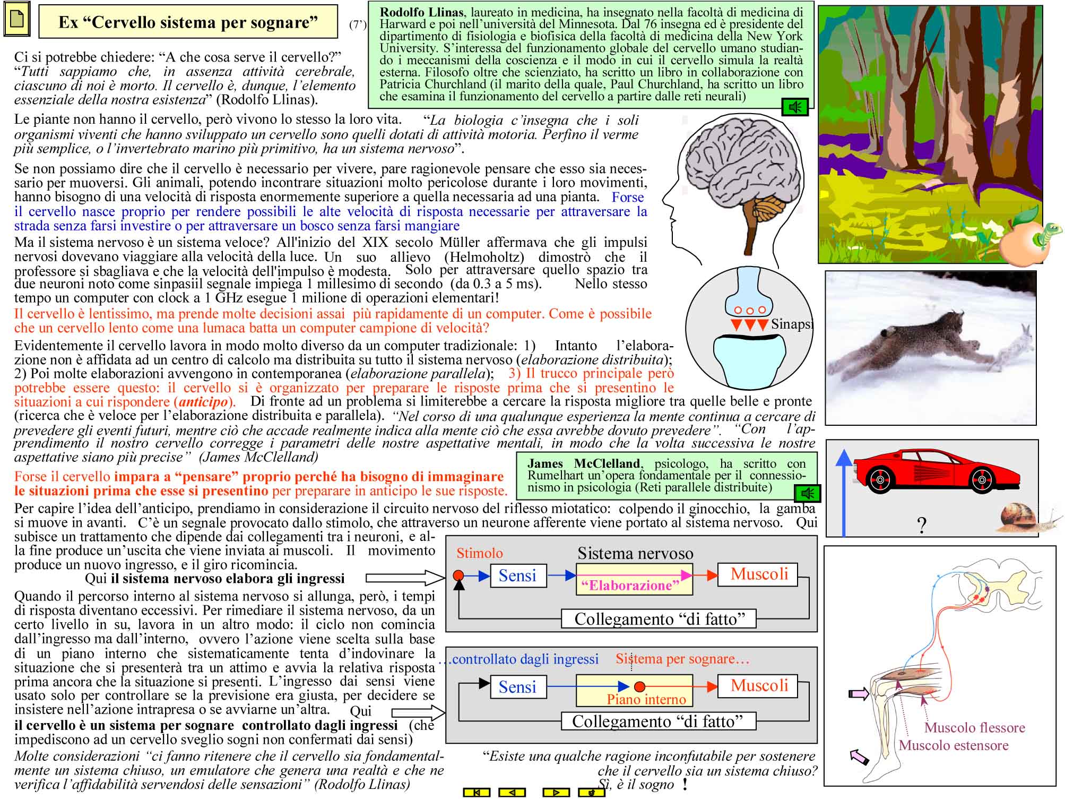Click the red dot inside Piano interno
Viewport: 1065px width, 799px height.
639,686
